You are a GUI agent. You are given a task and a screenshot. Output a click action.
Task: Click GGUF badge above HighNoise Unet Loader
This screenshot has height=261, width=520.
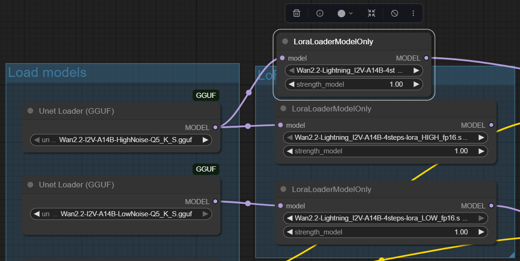(206, 95)
